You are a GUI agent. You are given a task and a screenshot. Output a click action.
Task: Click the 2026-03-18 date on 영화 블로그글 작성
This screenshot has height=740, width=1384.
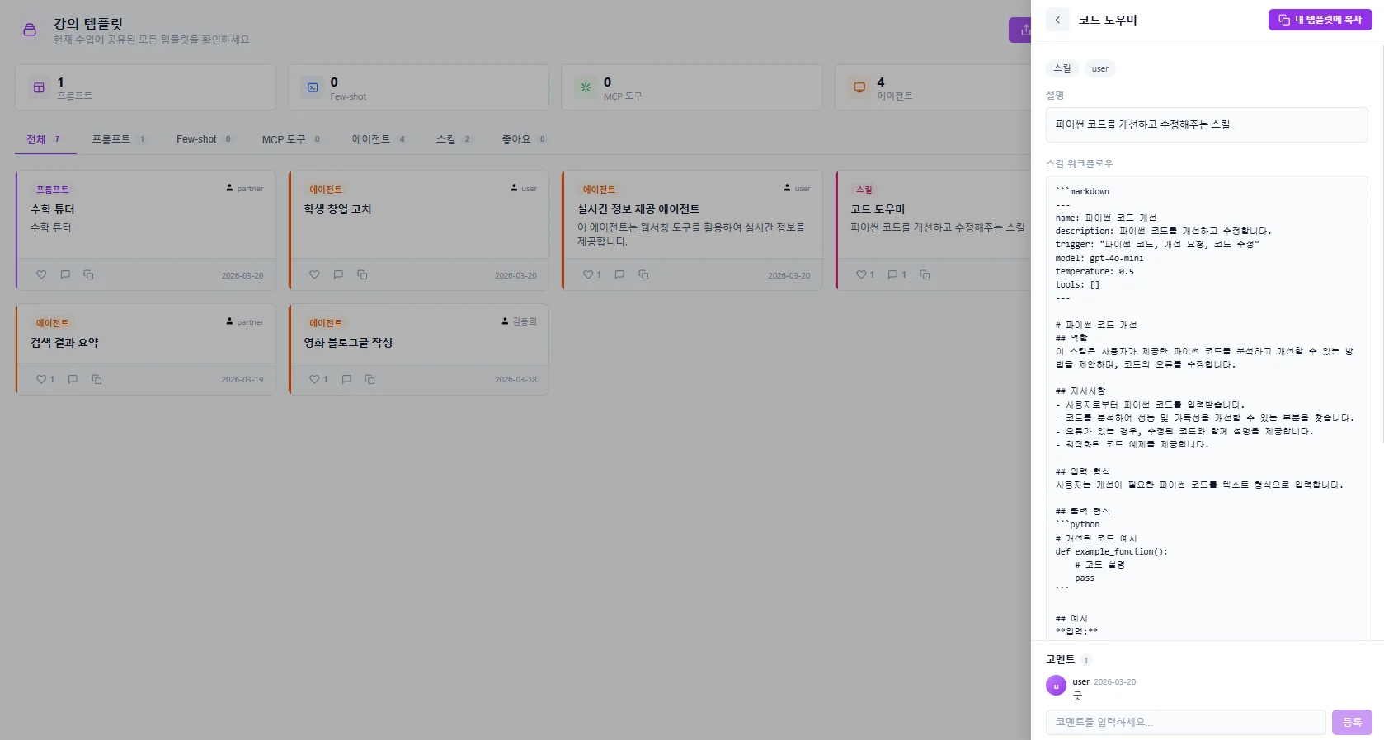[x=515, y=380]
